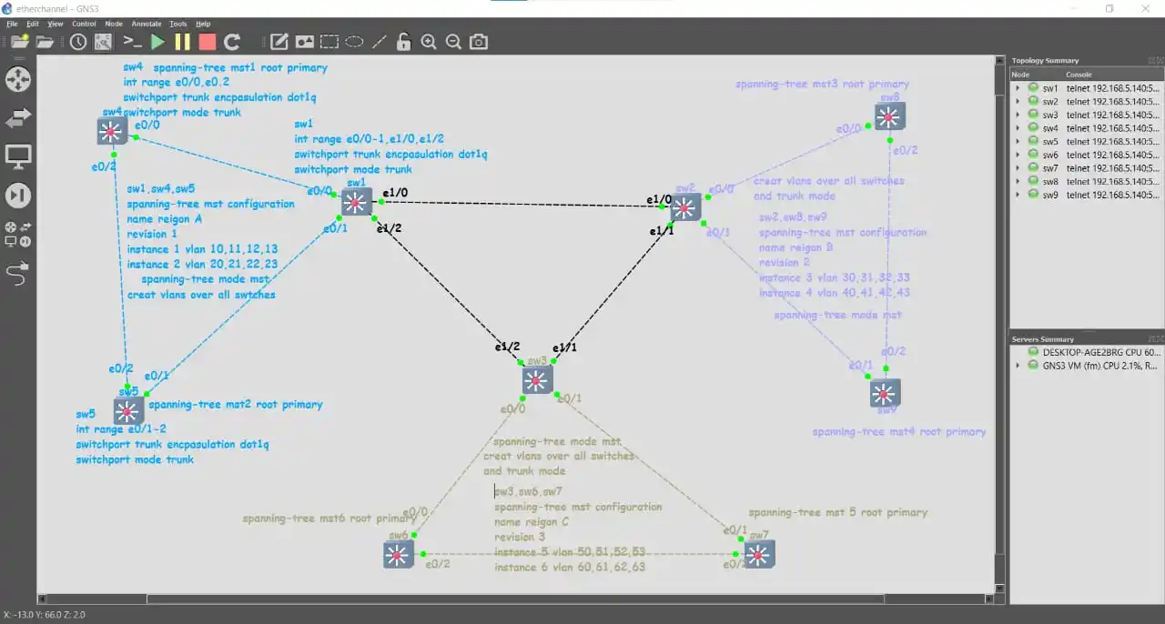Screen dimensions: 1165x624
Task: Expand sw4 in Topology Summary
Action: click(x=1018, y=128)
